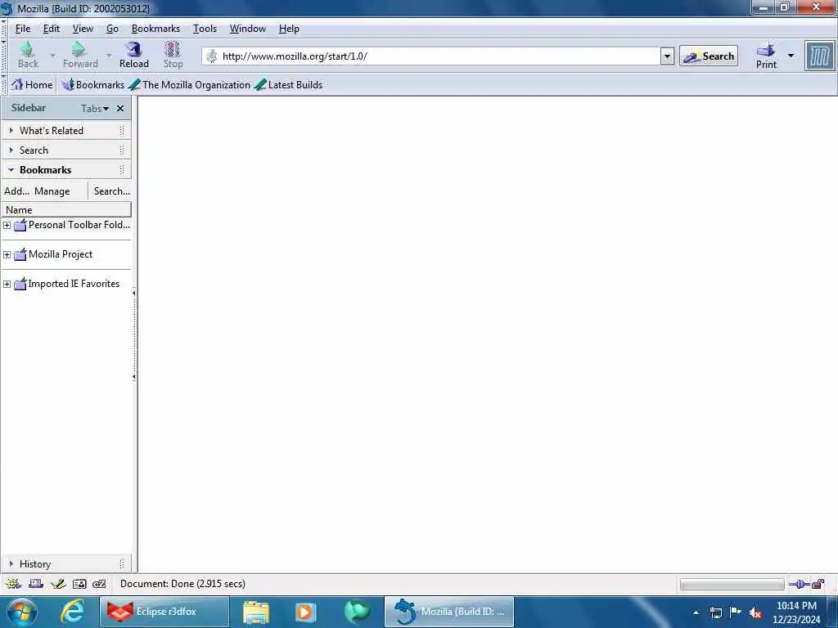This screenshot has width=838, height=628.
Task: Click status bar progress meter
Action: [732, 584]
